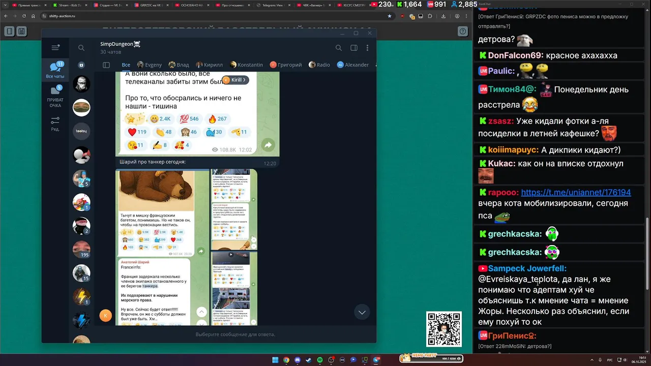The height and width of the screenshot is (366, 651).
Task: Click the 100 emoji 546 reaction
Action: pyautogui.click(x=190, y=119)
